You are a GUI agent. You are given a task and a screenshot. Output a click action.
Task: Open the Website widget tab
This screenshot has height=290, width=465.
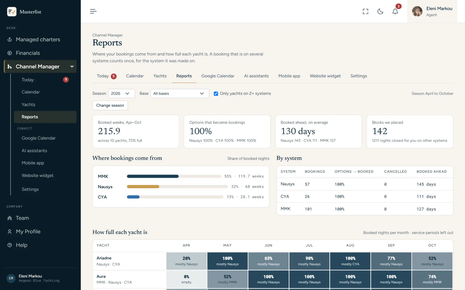click(x=325, y=76)
